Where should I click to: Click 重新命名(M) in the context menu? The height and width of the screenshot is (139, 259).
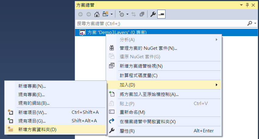[x=132, y=112]
